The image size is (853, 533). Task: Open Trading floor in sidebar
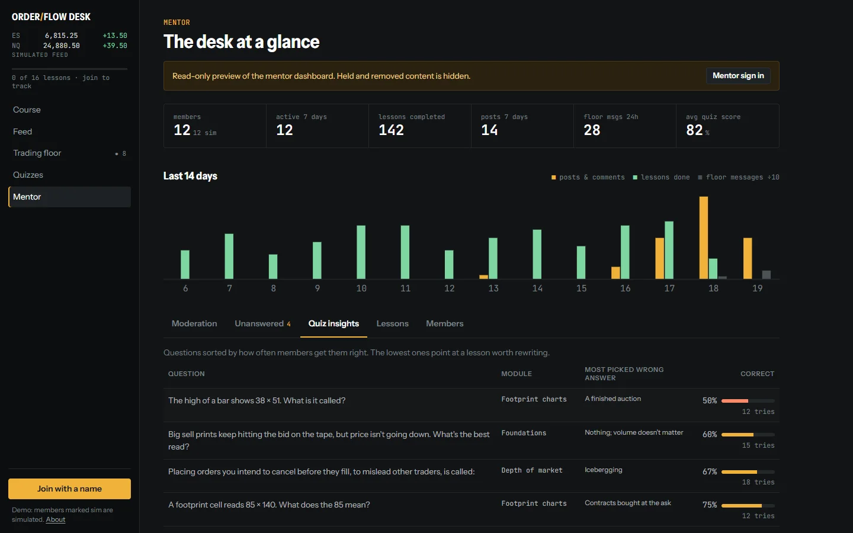[x=69, y=153]
